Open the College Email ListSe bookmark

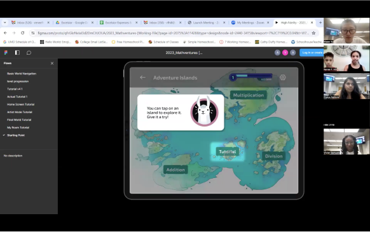tap(92, 42)
